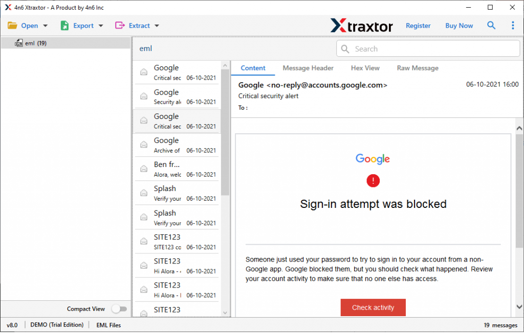Enable the Compact View toggle
The height and width of the screenshot is (333, 524).
tap(119, 309)
